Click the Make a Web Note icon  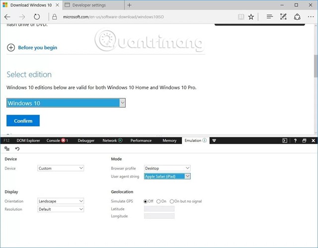pos(283,16)
